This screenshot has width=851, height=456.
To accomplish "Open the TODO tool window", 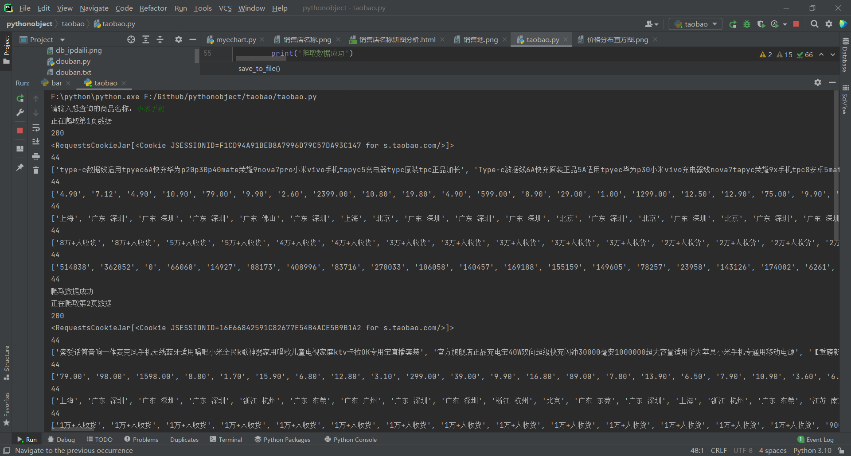I will tap(100, 440).
